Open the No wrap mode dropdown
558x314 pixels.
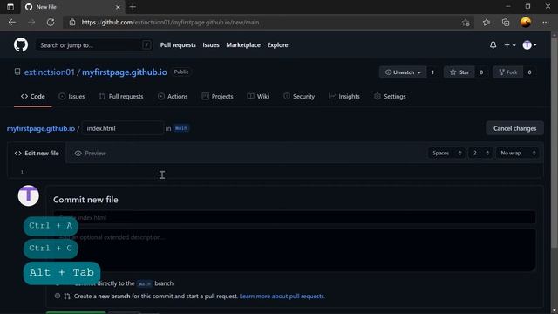pos(517,154)
